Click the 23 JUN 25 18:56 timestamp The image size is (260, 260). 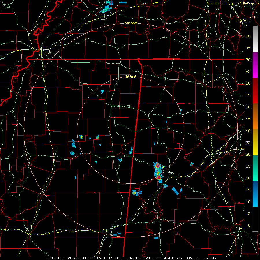[197, 258]
